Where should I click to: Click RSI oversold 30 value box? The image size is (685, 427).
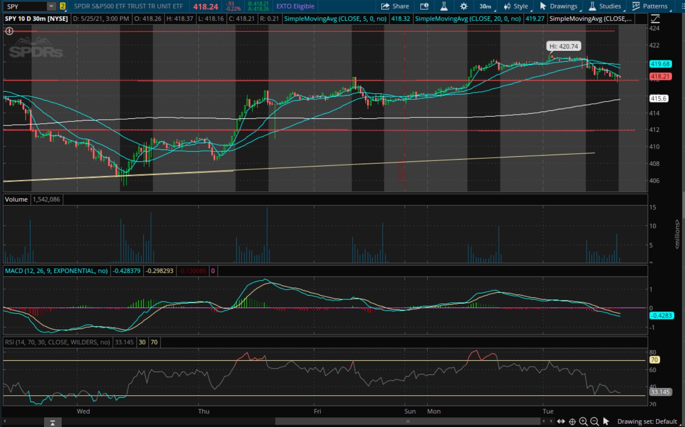click(142, 342)
